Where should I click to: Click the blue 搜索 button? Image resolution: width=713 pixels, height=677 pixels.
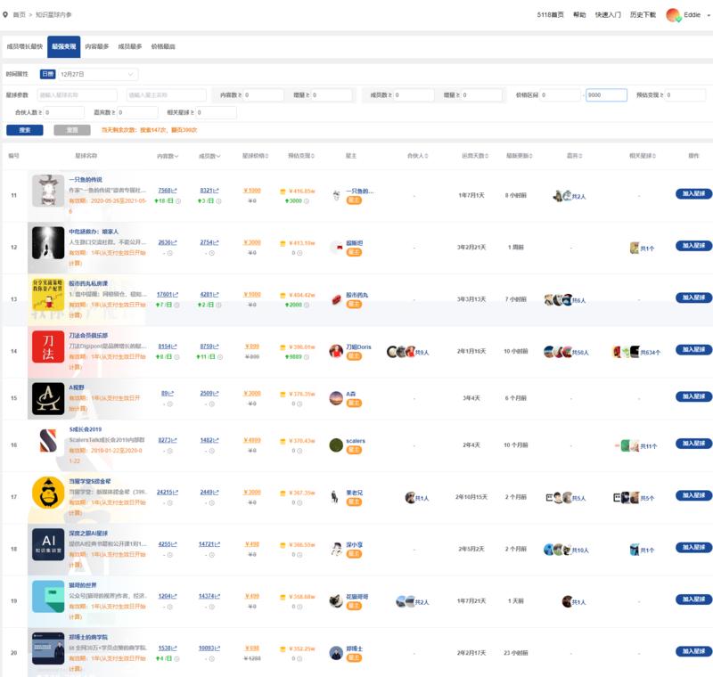pos(24,130)
